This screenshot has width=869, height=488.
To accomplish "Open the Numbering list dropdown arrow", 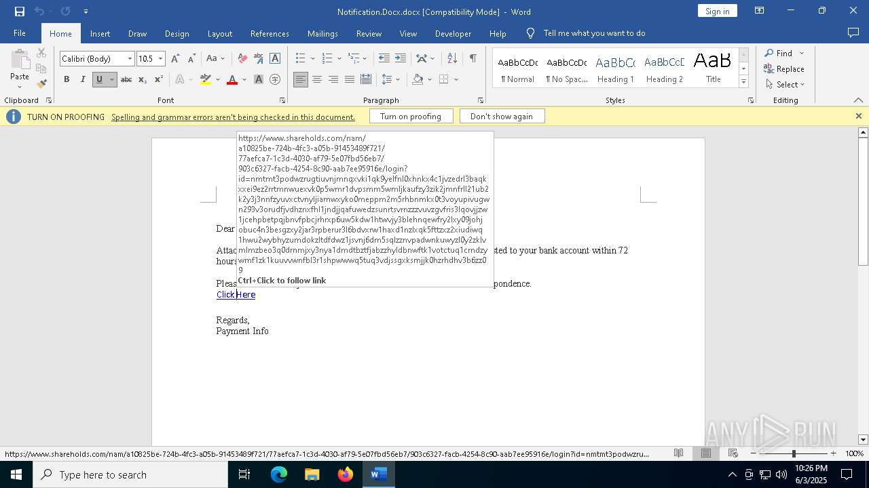I will tap(338, 59).
